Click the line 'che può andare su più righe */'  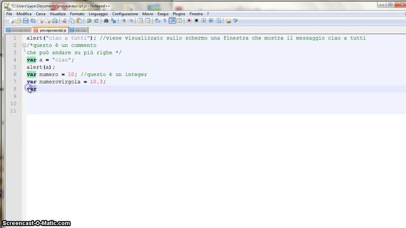click(x=74, y=53)
